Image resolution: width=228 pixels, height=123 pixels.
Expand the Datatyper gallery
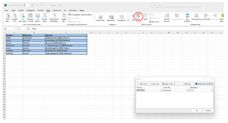(128, 21)
